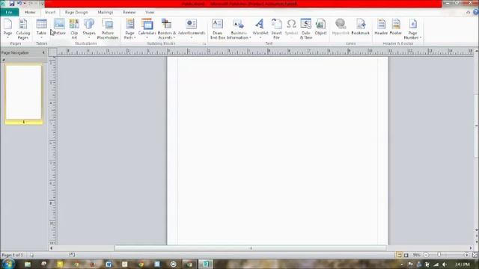Select the Draw Text Box tool
This screenshot has width=479, height=269.
pyautogui.click(x=217, y=28)
